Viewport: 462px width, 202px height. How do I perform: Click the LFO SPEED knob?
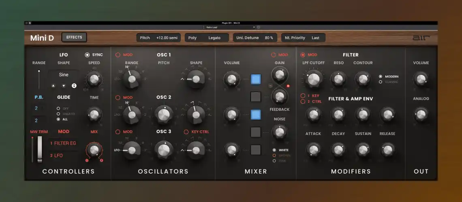point(94,79)
